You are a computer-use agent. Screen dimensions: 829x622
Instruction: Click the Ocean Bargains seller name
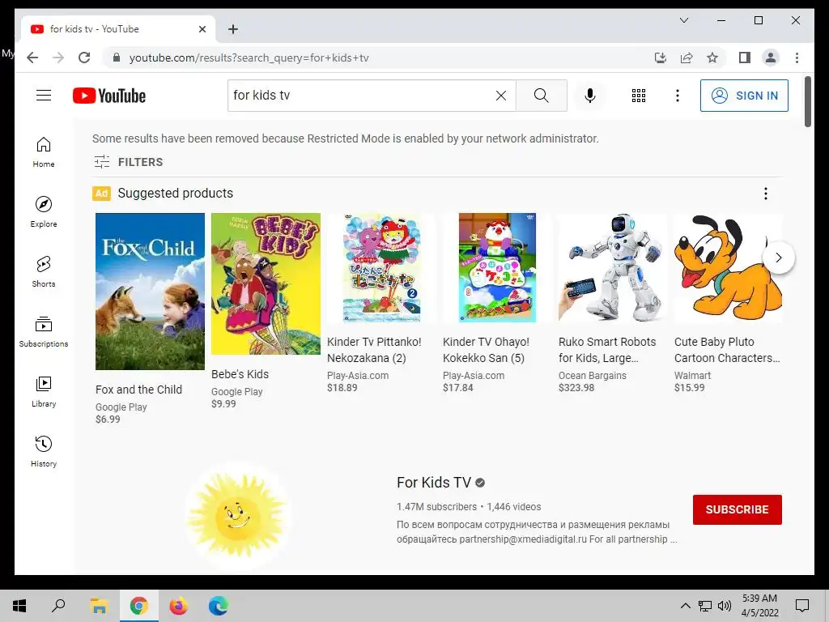(x=592, y=376)
